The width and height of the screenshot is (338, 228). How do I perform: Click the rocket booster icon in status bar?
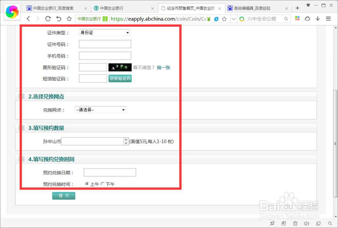pyautogui.click(x=272, y=223)
